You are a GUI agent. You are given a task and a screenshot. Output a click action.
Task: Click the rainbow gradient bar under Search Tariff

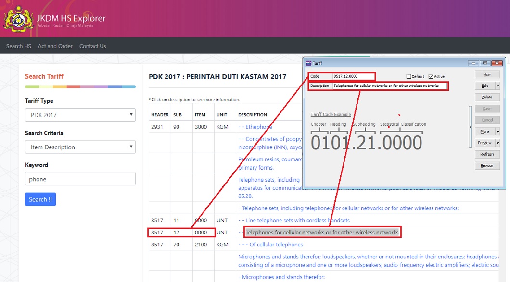pos(80,86)
